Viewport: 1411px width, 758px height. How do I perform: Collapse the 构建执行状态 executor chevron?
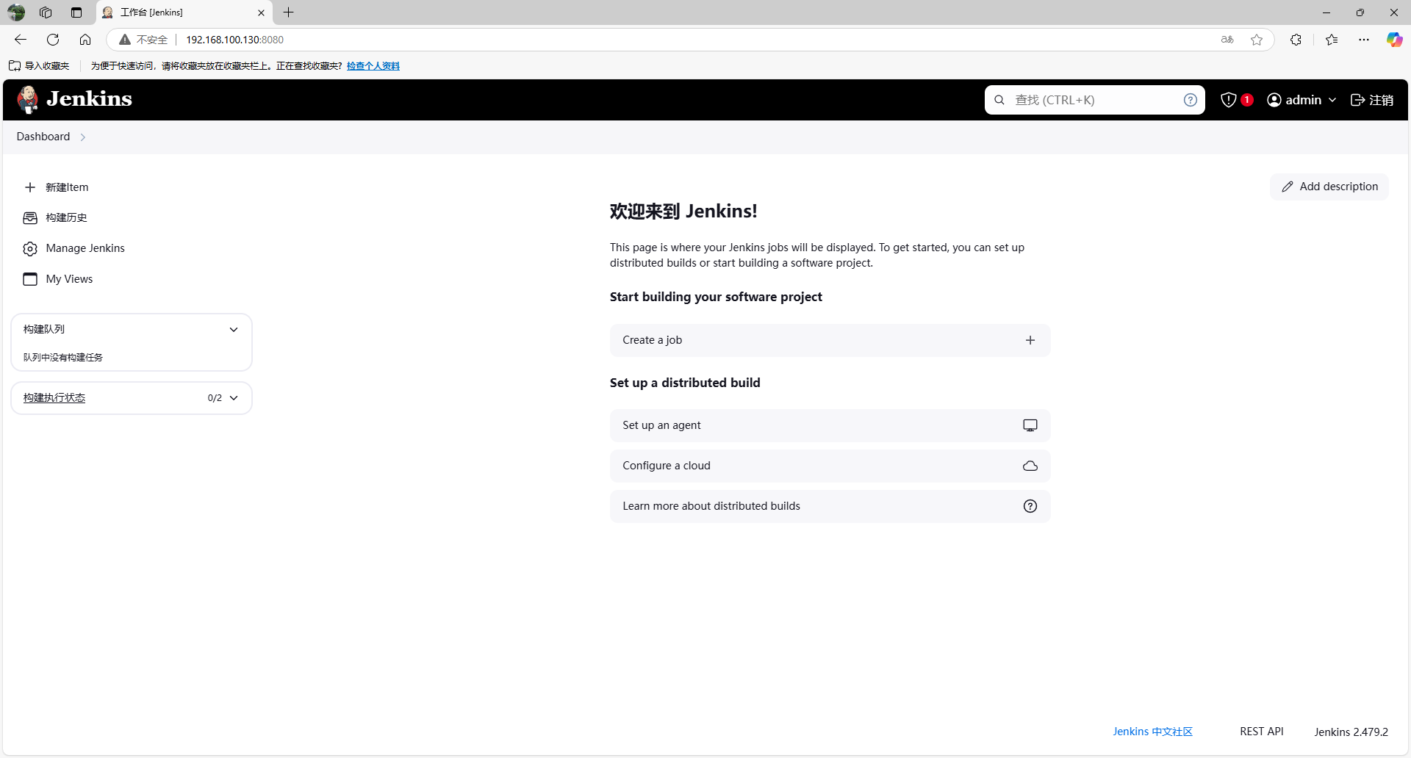point(234,398)
